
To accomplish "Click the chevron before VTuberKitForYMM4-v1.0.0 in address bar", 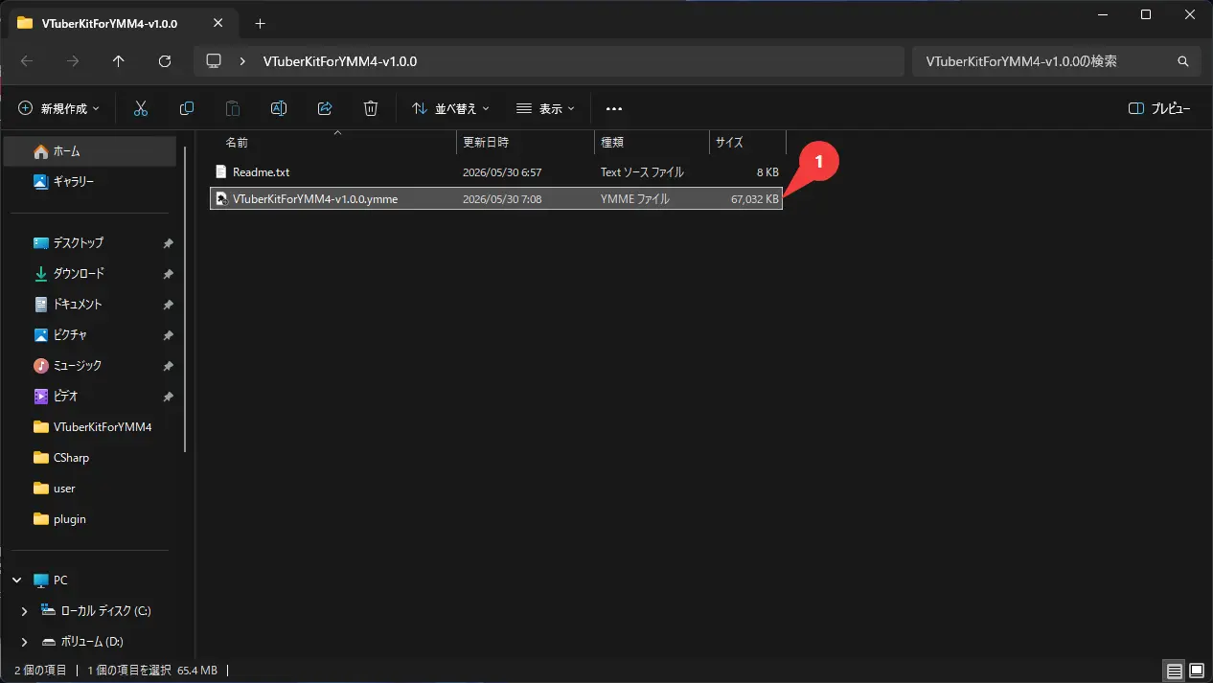I will 242,60.
